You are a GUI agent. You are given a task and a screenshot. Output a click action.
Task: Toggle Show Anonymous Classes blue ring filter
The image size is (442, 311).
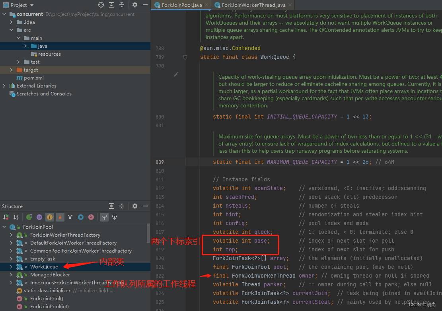click(81, 217)
